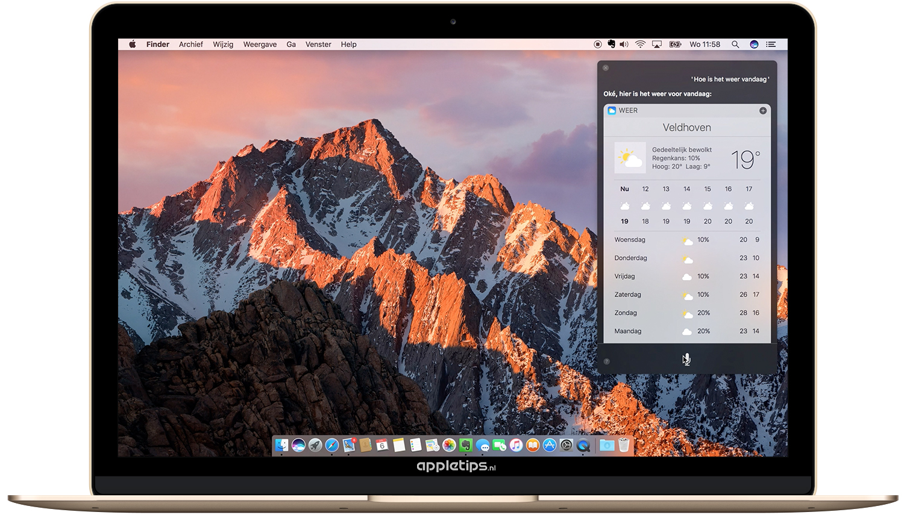This screenshot has width=904, height=515.
Task: Open the volume menu in the menu bar
Action: point(624,45)
